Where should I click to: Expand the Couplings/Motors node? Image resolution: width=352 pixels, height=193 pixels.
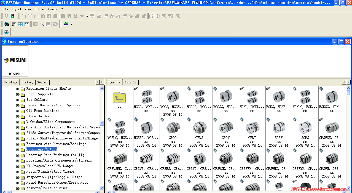click(x=18, y=150)
